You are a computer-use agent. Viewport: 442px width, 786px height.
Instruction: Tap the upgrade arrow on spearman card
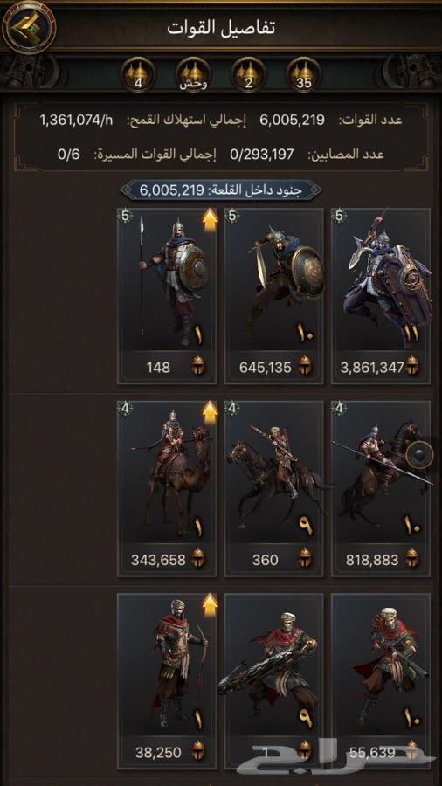(210, 219)
